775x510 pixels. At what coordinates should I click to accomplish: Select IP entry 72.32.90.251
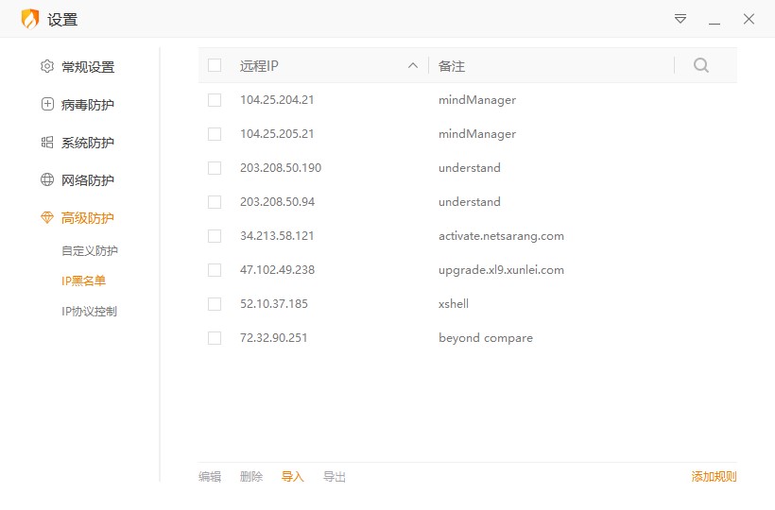[274, 338]
